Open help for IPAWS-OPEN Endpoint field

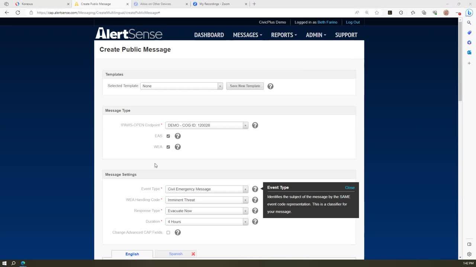tap(255, 125)
